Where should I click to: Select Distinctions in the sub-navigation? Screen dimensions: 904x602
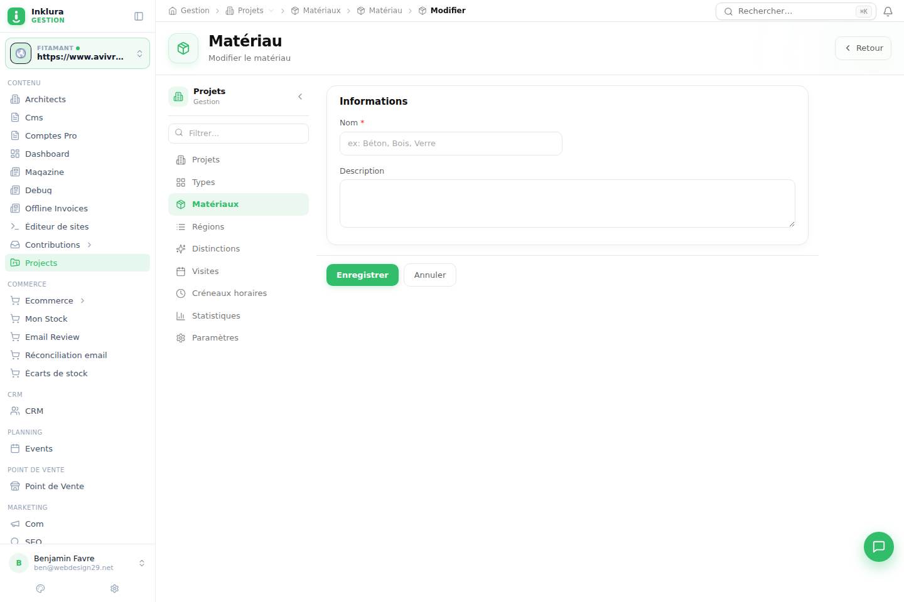click(239, 249)
